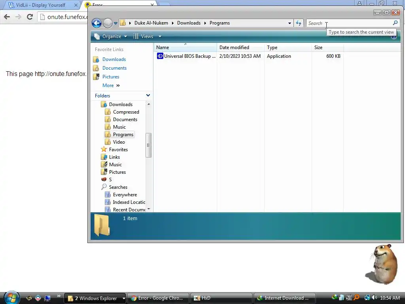
Task: Click the search magnifier icon
Action: click(x=395, y=23)
